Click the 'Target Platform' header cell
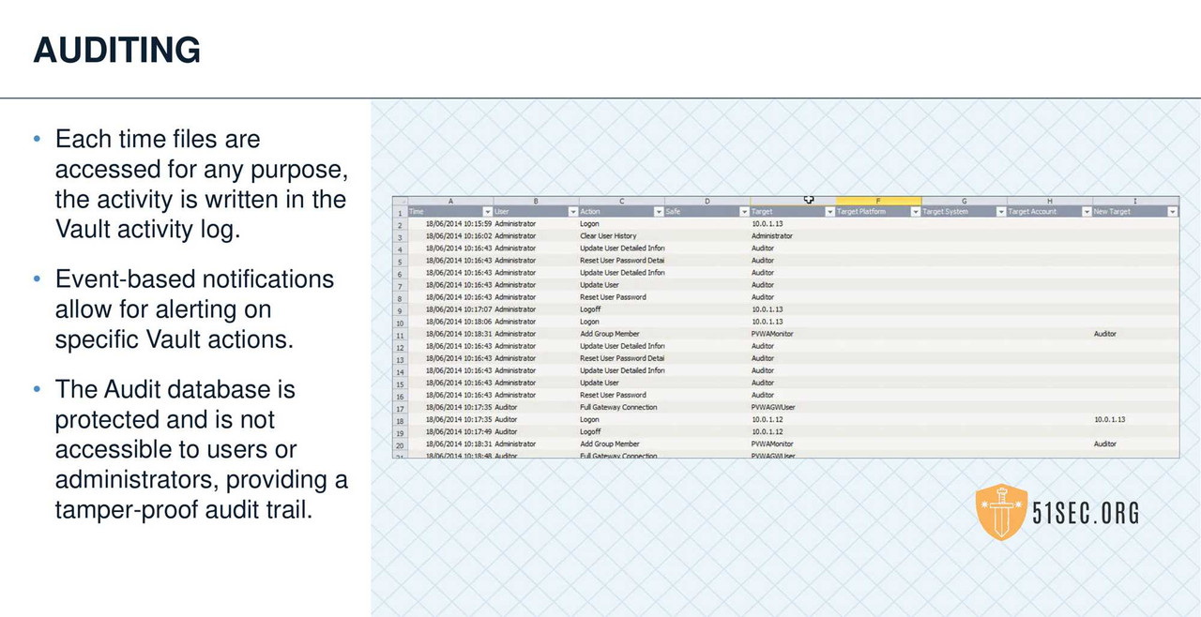This screenshot has height=617, width=1201. [x=878, y=212]
